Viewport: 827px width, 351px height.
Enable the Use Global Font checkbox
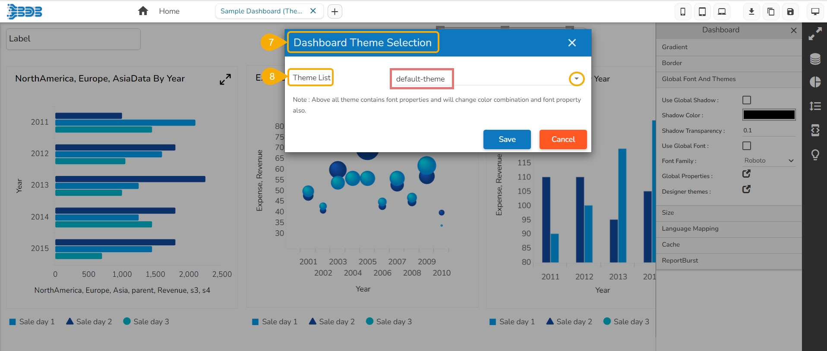[747, 146]
